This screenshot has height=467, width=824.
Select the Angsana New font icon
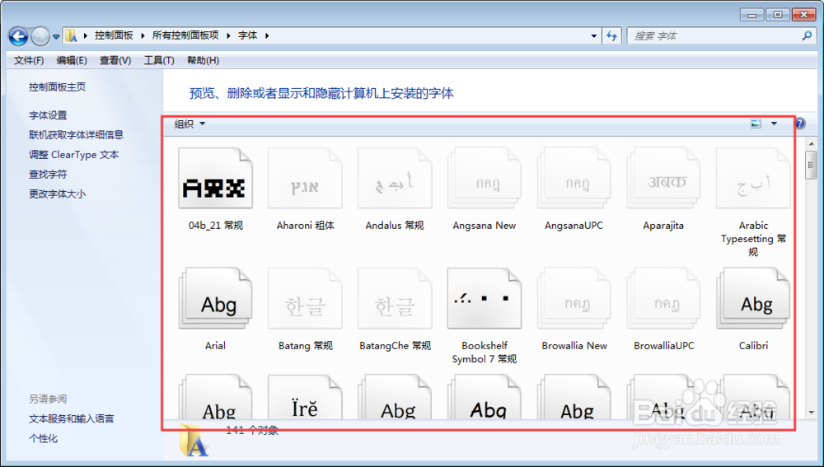pos(484,178)
